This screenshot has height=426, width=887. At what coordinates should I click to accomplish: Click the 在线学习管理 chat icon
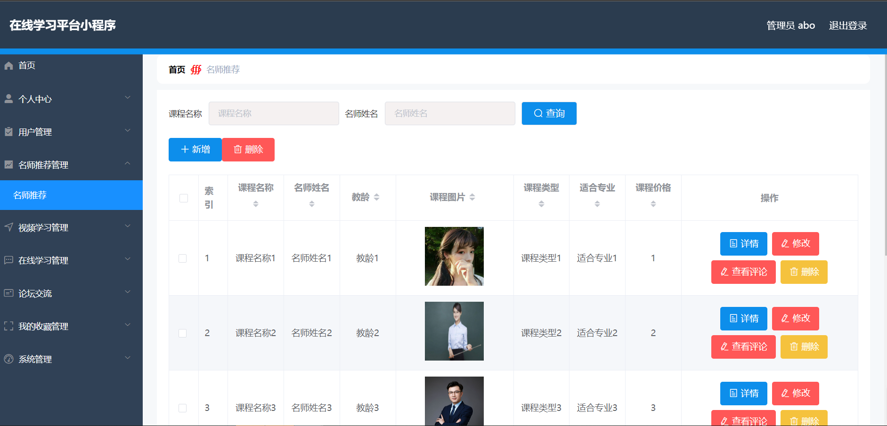[8, 260]
